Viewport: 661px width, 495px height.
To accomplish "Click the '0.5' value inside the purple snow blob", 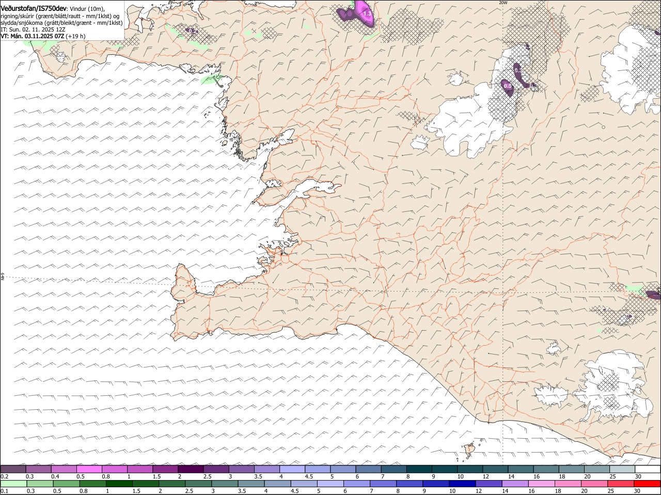I will pos(507,86).
